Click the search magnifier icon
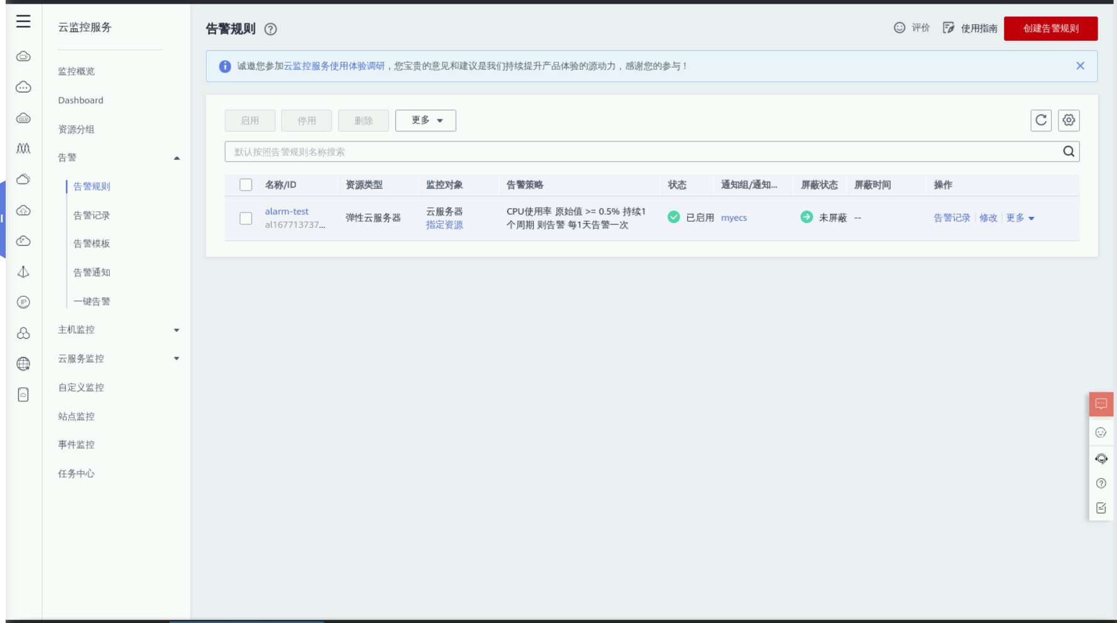 click(x=1069, y=152)
